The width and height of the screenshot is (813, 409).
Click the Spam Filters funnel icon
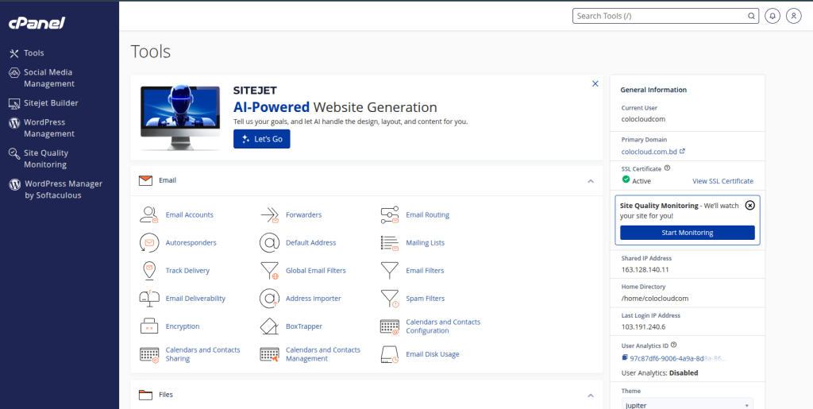(x=389, y=299)
